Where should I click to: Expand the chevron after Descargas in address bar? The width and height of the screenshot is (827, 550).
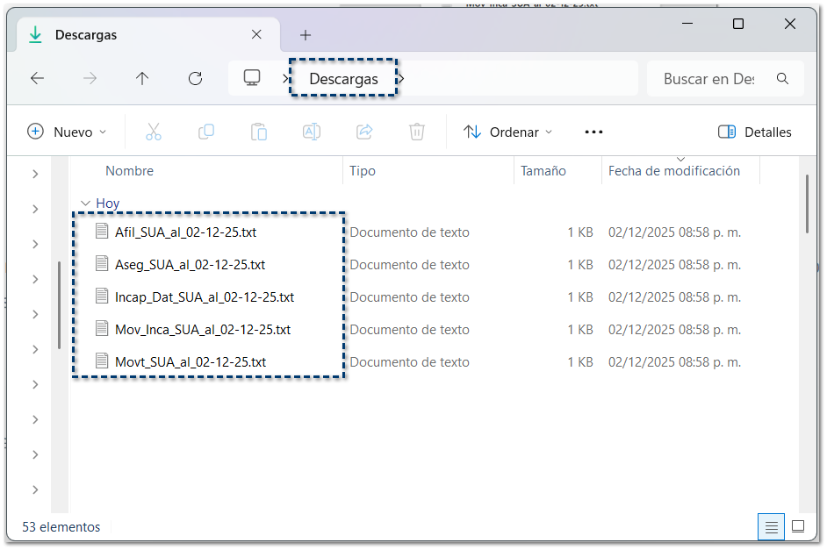coord(401,78)
